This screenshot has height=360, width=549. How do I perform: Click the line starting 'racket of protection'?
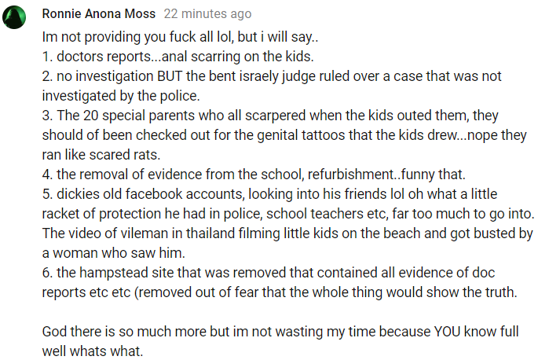(x=288, y=214)
